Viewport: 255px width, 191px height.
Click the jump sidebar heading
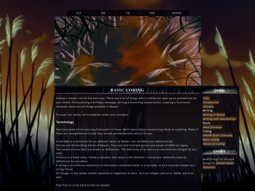220,90
